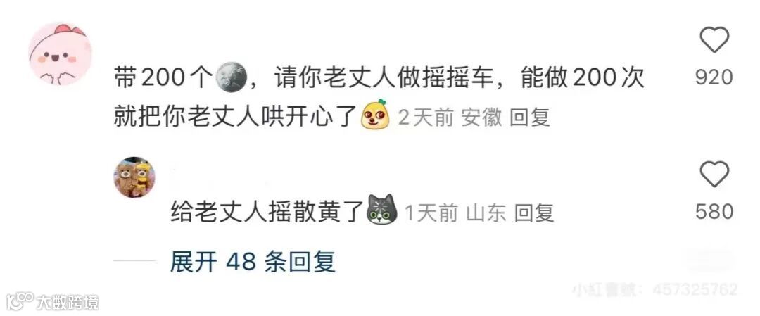Reply to the Anhui user's comment
760x316 pixels.
530,118
